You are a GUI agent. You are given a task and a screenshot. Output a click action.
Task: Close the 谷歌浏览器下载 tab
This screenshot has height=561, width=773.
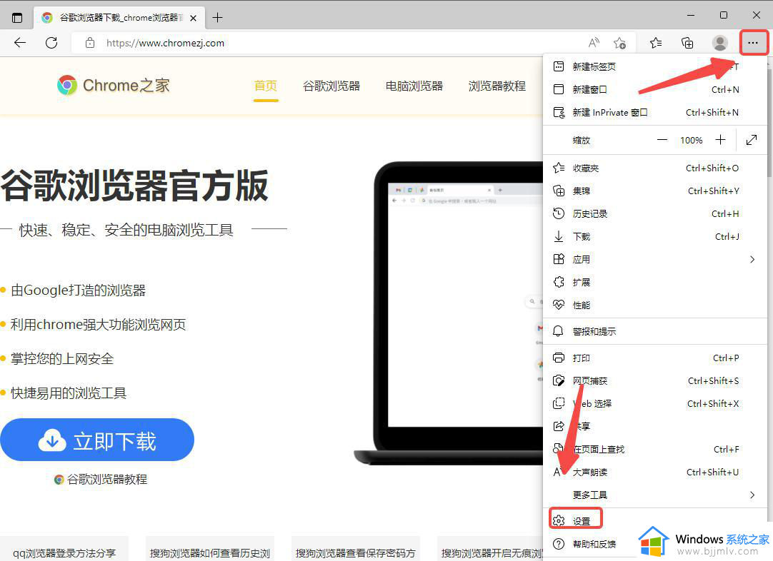click(x=193, y=18)
